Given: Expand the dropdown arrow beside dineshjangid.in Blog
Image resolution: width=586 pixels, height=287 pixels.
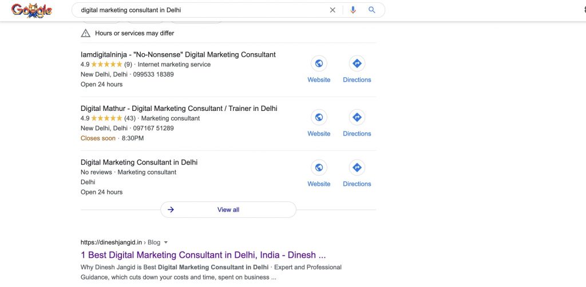Looking at the screenshot, I should click(166, 242).
